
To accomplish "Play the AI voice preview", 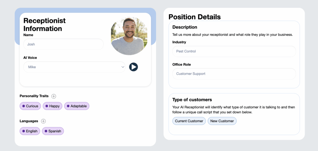I will pos(134,67).
